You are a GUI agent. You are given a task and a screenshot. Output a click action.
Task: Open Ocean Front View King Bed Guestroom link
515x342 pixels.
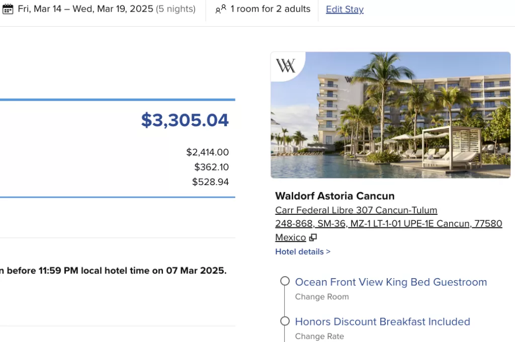click(x=391, y=282)
